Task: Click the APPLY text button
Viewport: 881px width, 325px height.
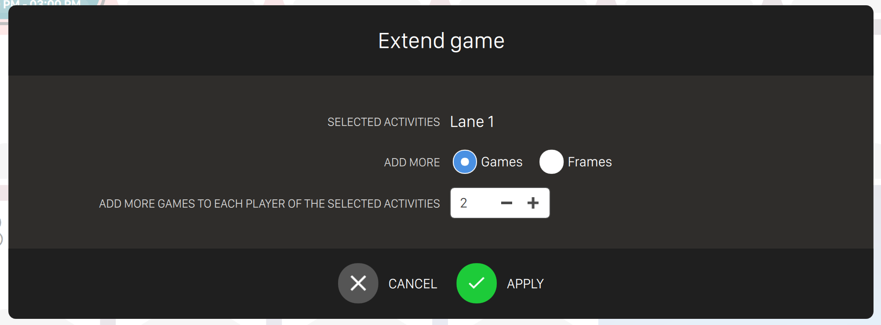Action: 525,284
